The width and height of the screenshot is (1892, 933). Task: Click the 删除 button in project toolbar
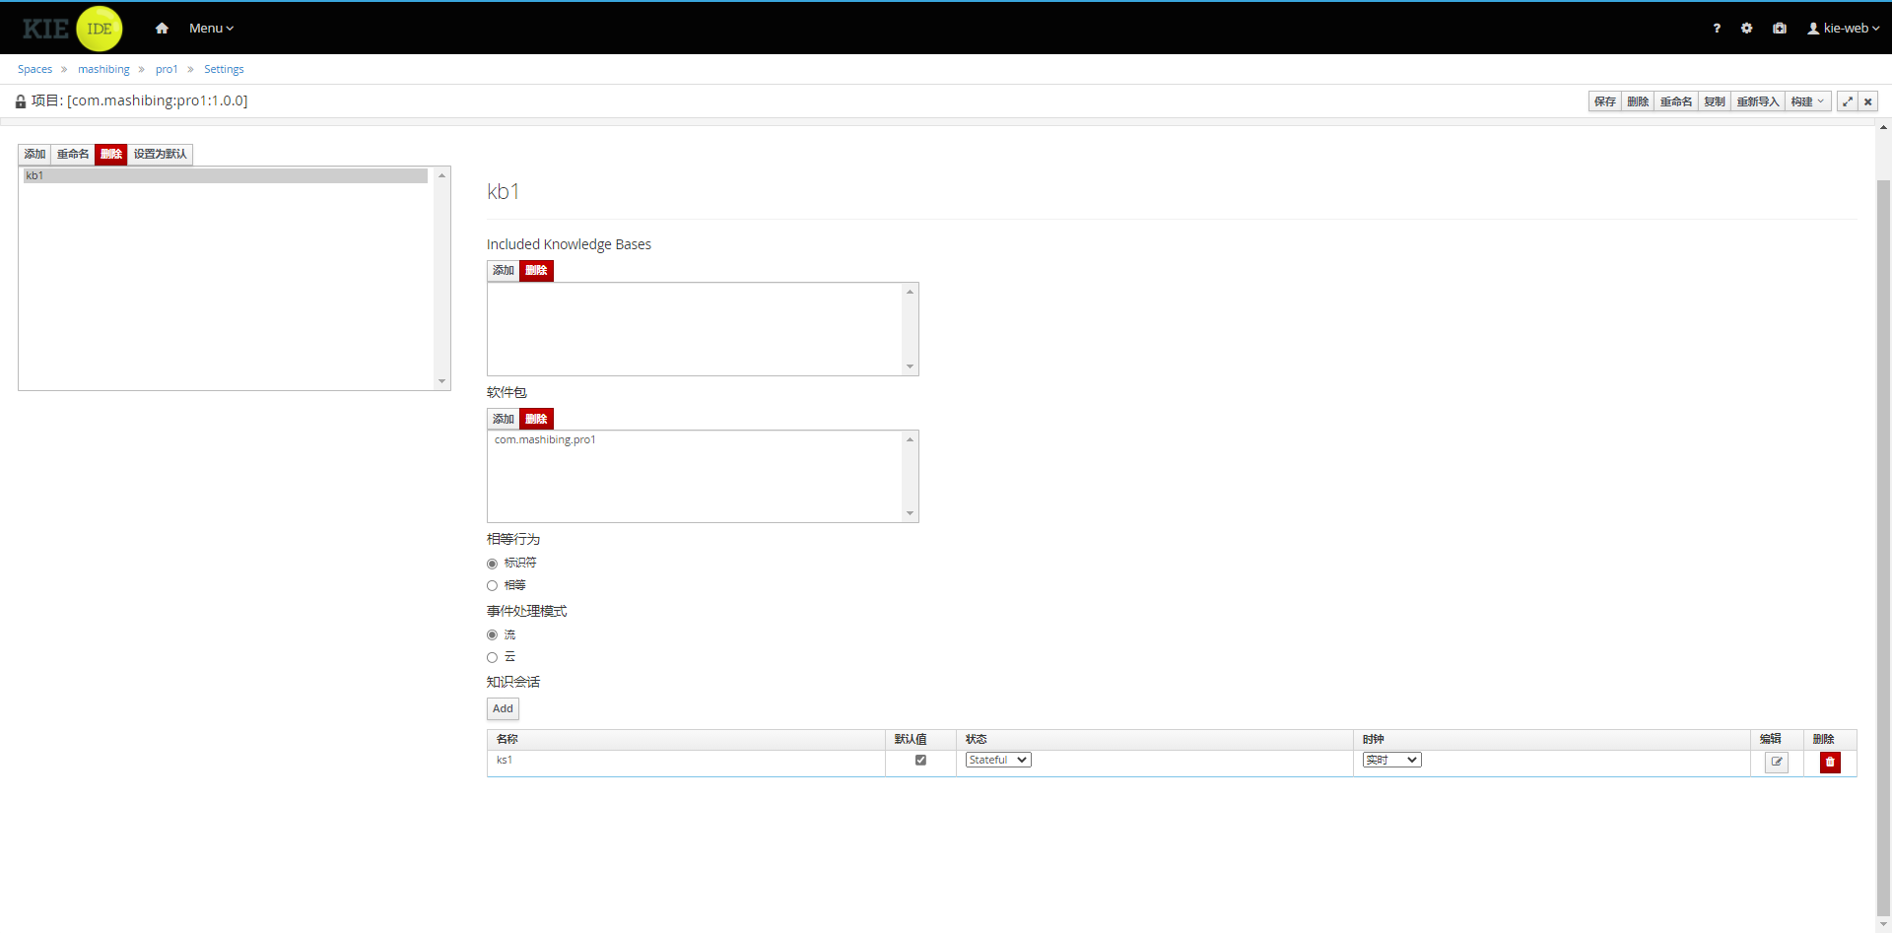tap(1638, 101)
